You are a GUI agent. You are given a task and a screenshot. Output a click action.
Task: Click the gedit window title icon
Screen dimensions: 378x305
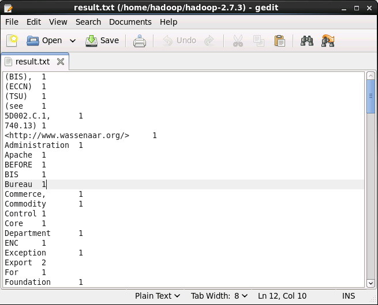[x=9, y=7]
